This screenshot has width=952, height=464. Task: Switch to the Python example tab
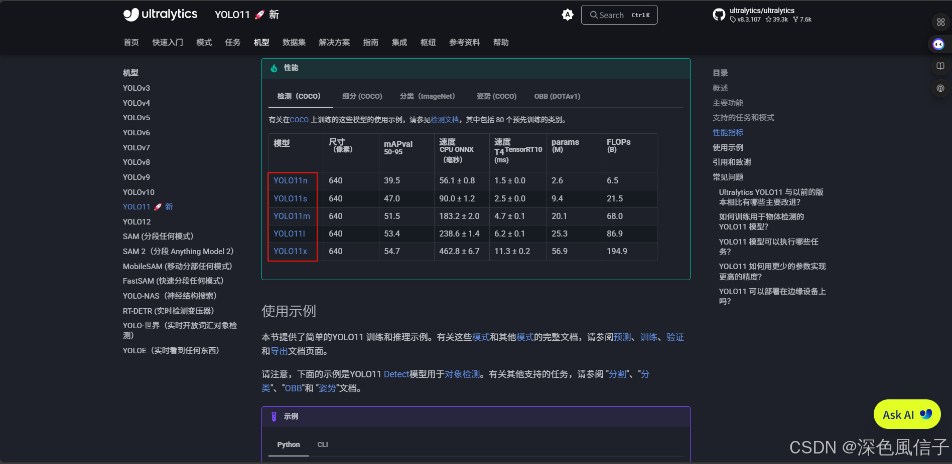click(x=289, y=444)
